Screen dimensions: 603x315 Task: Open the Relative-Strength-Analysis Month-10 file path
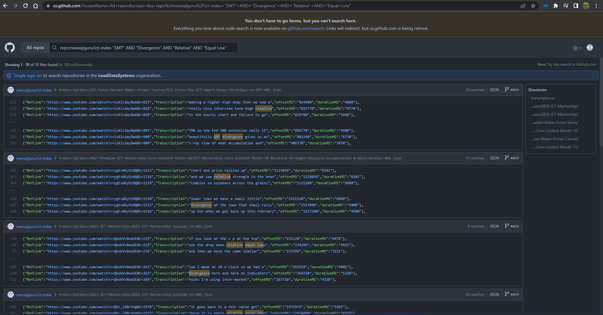pos(230,158)
